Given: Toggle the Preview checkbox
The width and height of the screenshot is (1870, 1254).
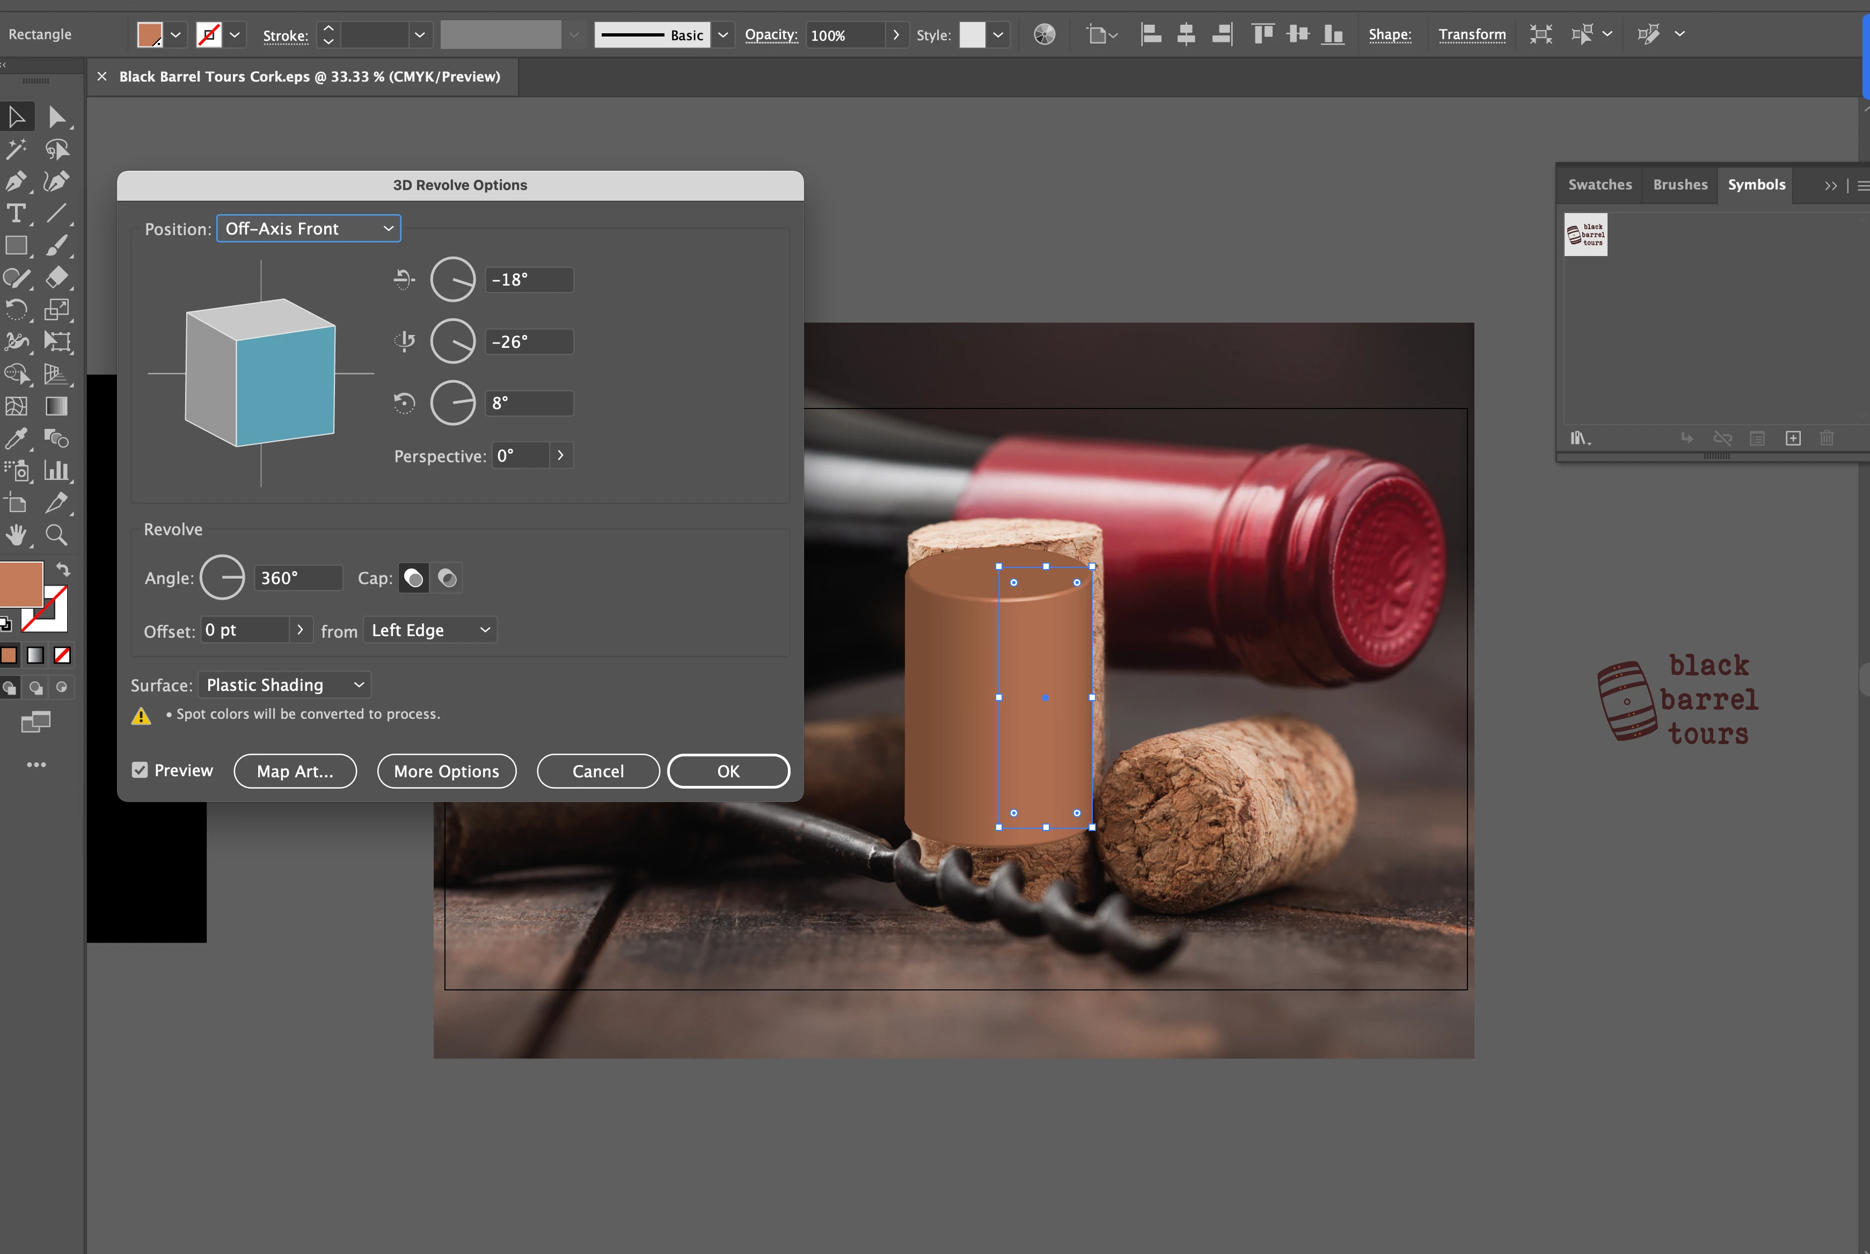Looking at the screenshot, I should 140,770.
